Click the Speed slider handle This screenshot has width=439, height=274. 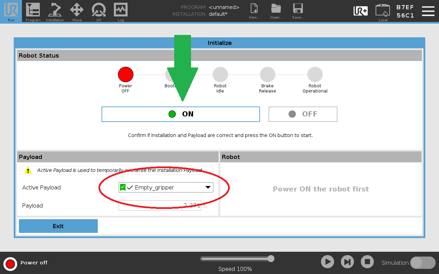pos(271,259)
